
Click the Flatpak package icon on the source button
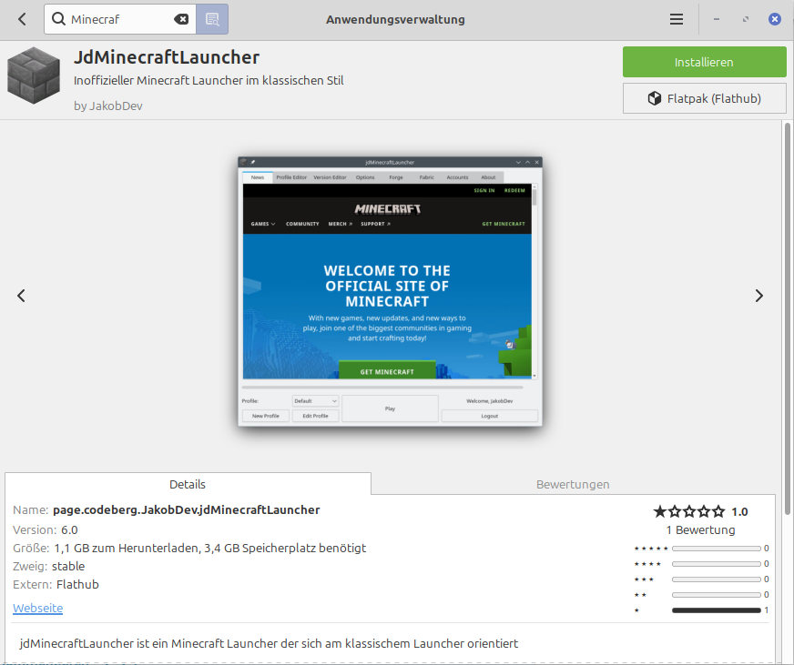(x=655, y=98)
